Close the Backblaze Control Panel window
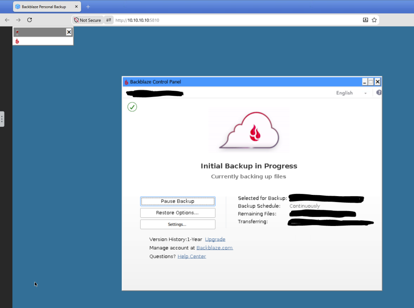Screen dimensions: 414x308 pos(378,82)
